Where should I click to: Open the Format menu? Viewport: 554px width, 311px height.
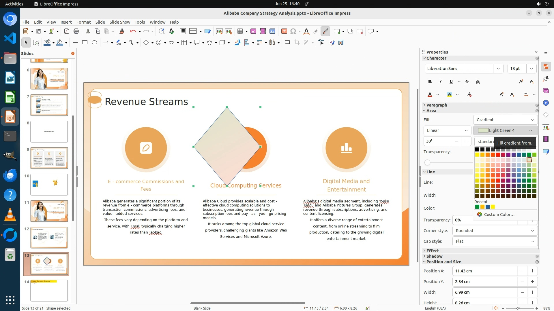83,22
